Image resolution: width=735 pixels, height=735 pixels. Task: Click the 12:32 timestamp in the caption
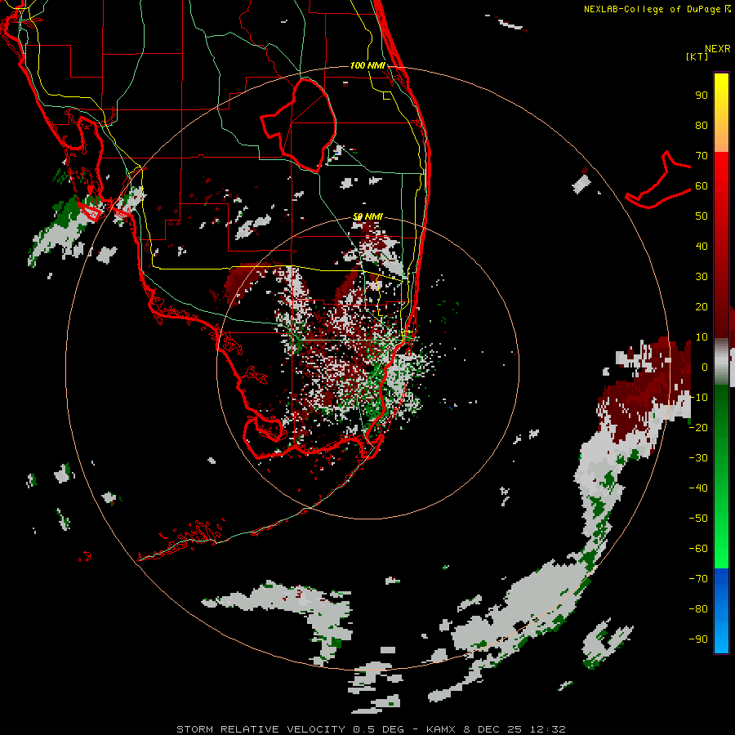547,729
